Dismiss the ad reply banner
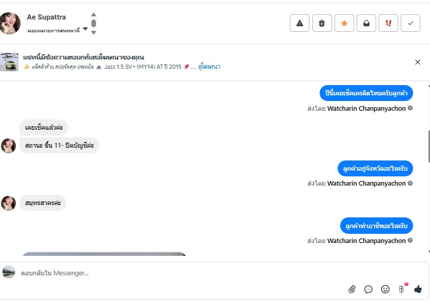The image size is (430, 302). point(418,62)
